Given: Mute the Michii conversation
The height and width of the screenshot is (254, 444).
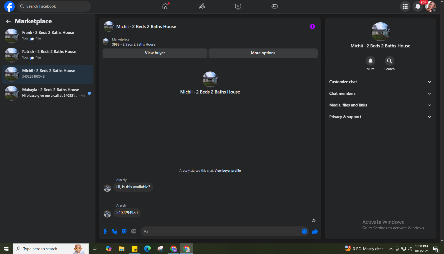Looking at the screenshot, I should (371, 61).
